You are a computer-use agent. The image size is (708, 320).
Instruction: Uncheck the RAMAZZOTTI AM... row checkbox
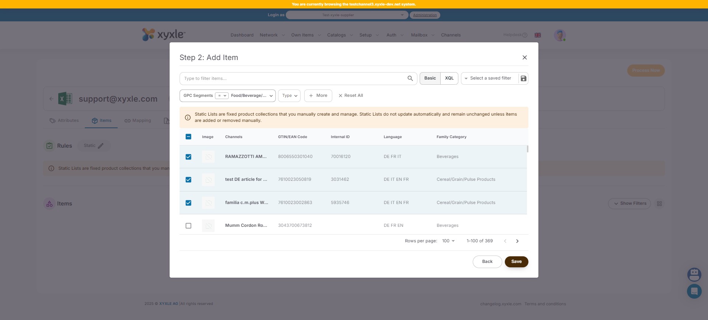pyautogui.click(x=188, y=157)
